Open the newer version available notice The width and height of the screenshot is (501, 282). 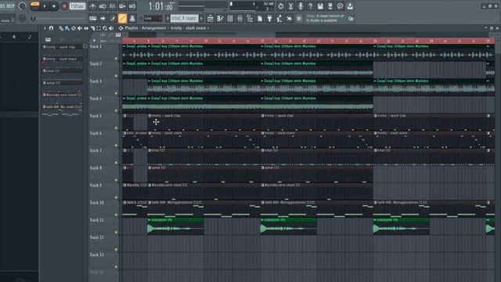(325, 18)
